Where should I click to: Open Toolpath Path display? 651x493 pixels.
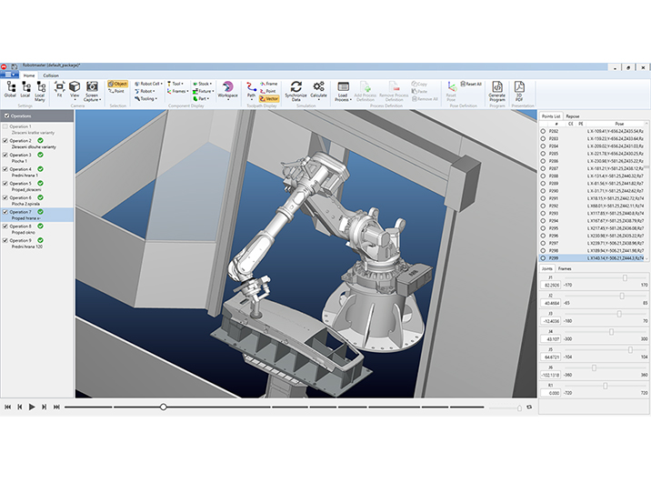pyautogui.click(x=251, y=91)
